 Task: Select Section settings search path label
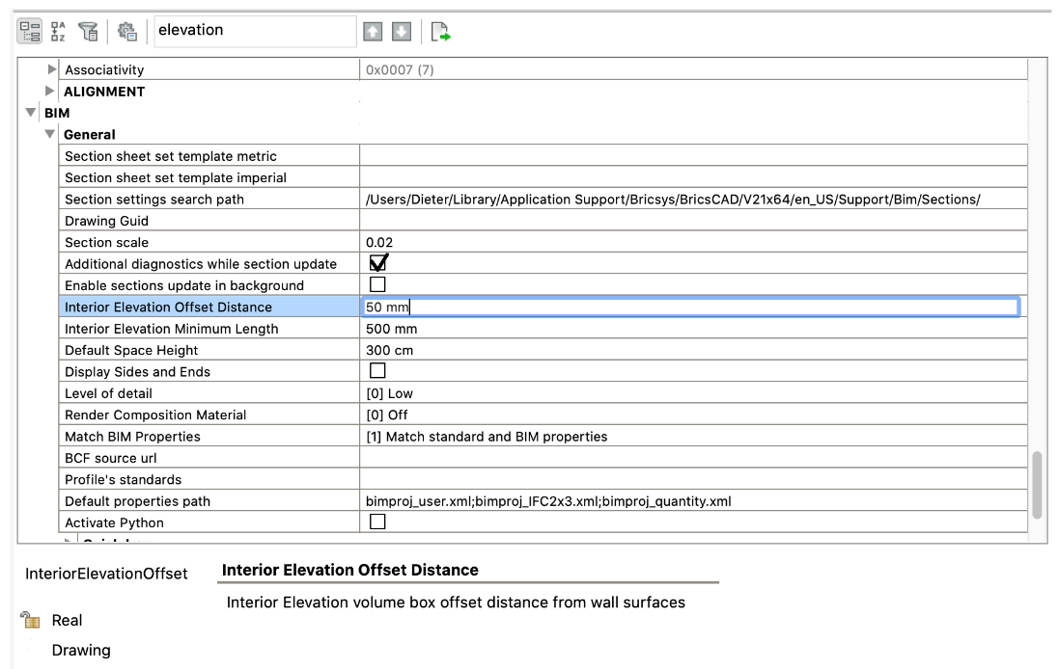(x=154, y=200)
